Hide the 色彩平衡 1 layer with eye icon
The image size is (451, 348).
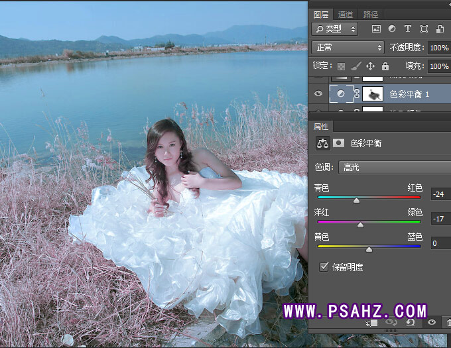click(x=318, y=94)
